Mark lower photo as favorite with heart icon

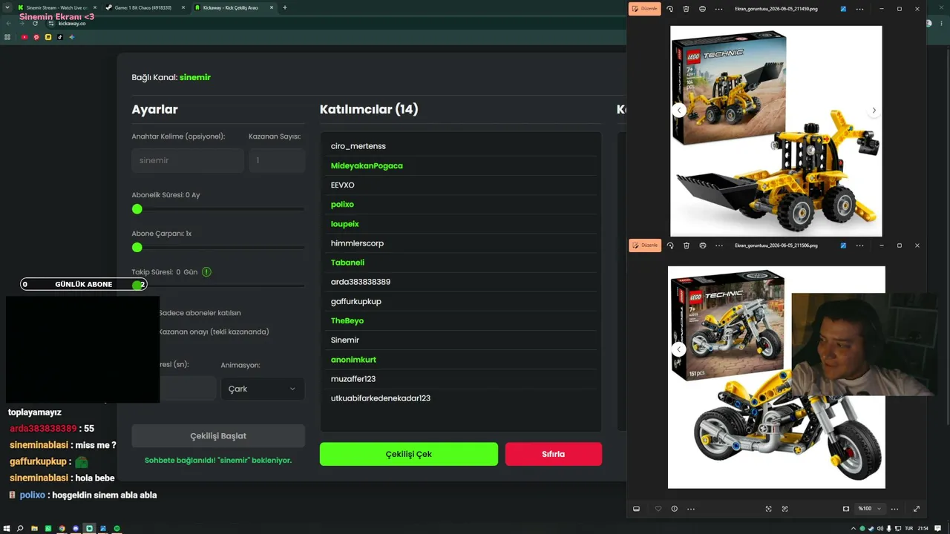coord(658,509)
